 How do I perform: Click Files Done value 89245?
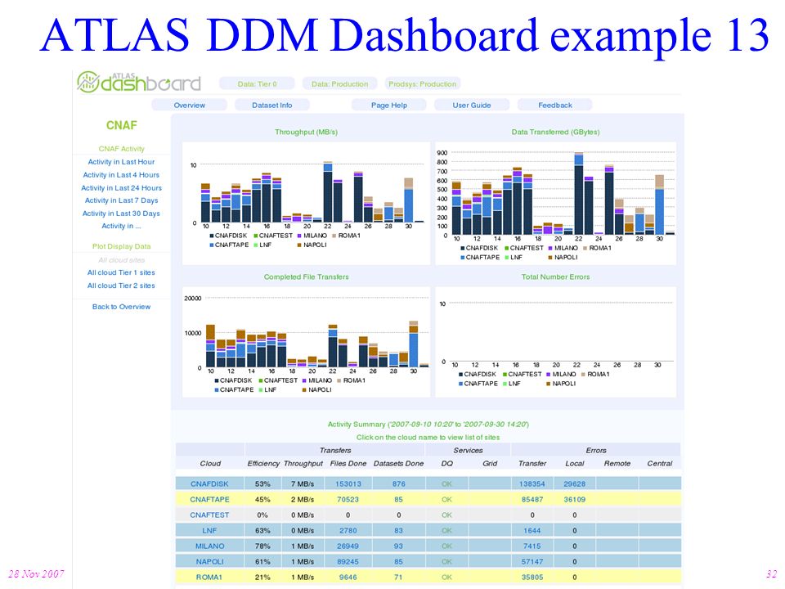pos(348,561)
